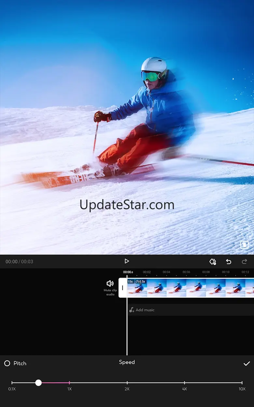
Task: Confirm speed change with checkmark
Action: click(247, 363)
